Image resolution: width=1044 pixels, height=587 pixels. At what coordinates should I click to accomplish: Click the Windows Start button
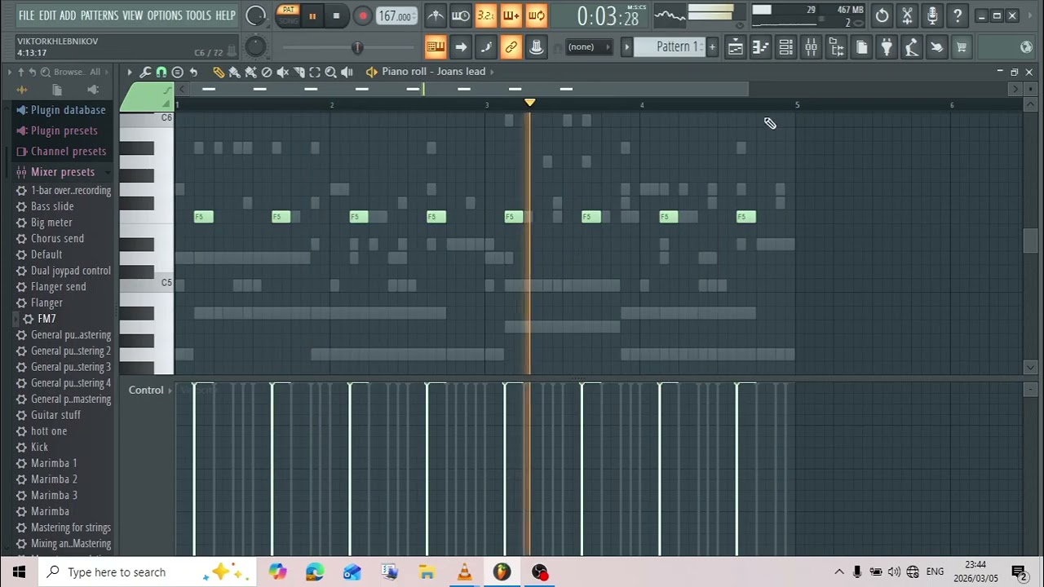pyautogui.click(x=19, y=572)
